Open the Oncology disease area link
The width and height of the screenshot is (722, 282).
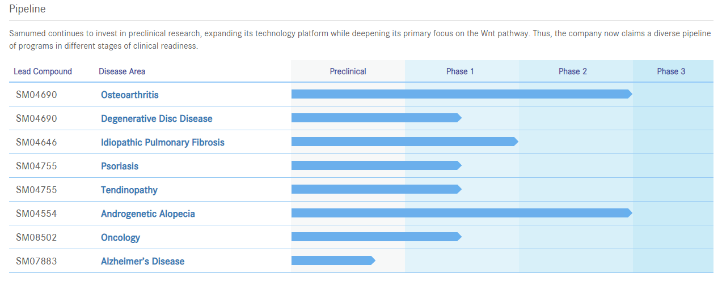coord(120,237)
